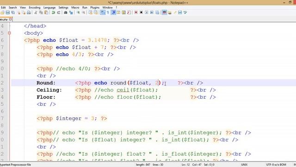Click the Zoom Out toolbar icon
This screenshot has height=167, width=296.
(83, 13)
